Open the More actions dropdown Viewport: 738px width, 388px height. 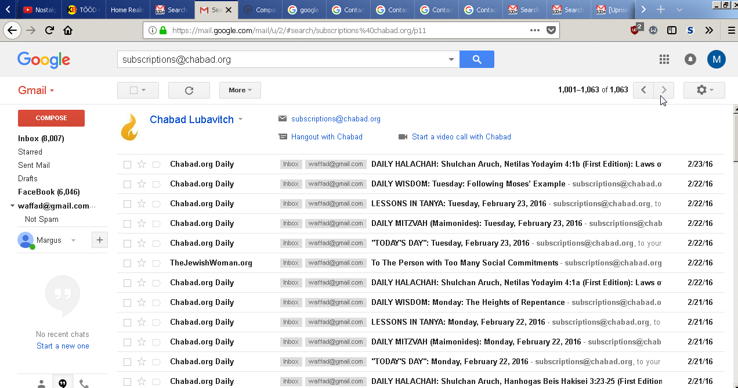point(240,90)
